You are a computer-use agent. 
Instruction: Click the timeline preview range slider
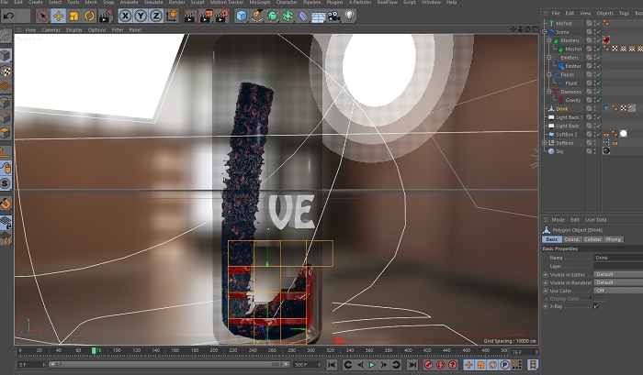(x=169, y=364)
